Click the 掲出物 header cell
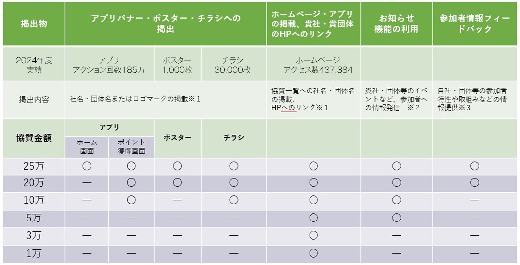Screen dimensions: 520x265 click(x=34, y=24)
